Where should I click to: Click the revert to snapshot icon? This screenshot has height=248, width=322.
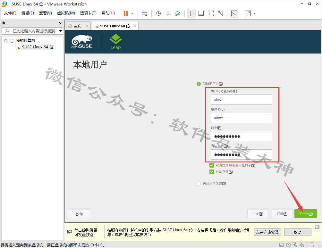click(x=168, y=13)
